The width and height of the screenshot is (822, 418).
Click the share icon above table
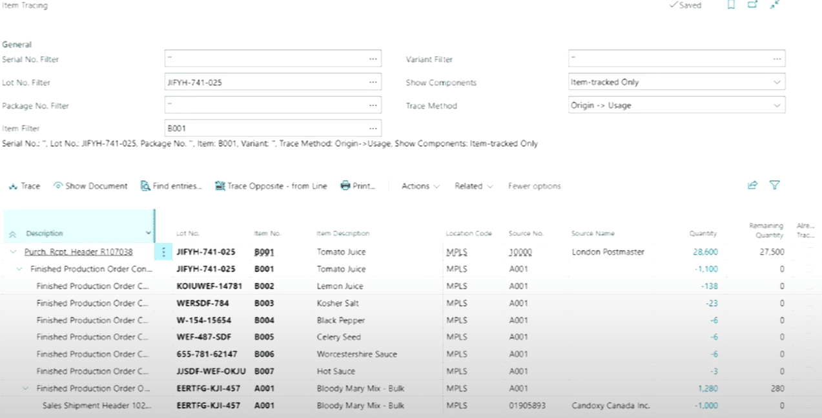[752, 185]
